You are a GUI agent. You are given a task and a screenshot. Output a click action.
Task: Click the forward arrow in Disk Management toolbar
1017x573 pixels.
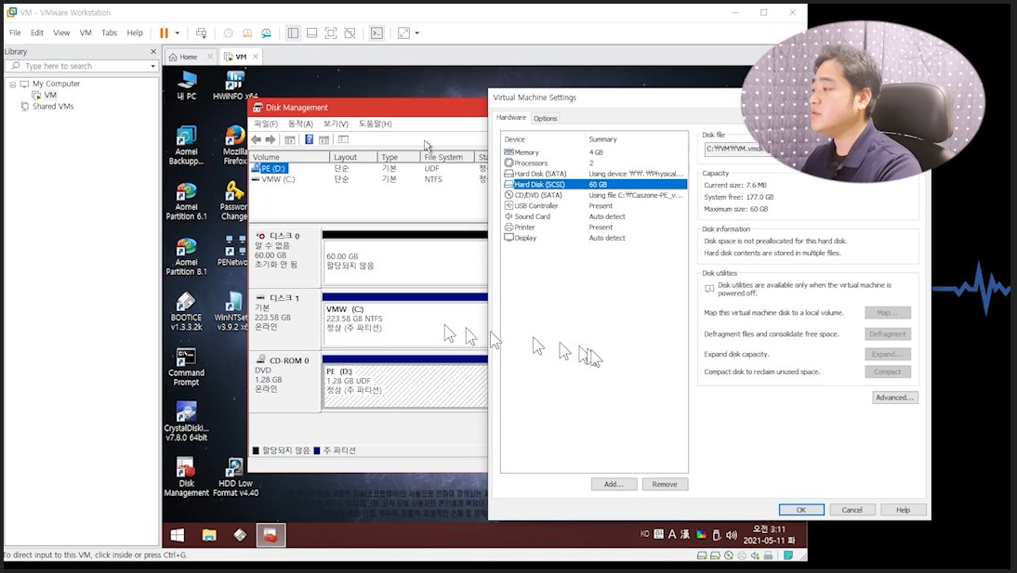(x=271, y=139)
